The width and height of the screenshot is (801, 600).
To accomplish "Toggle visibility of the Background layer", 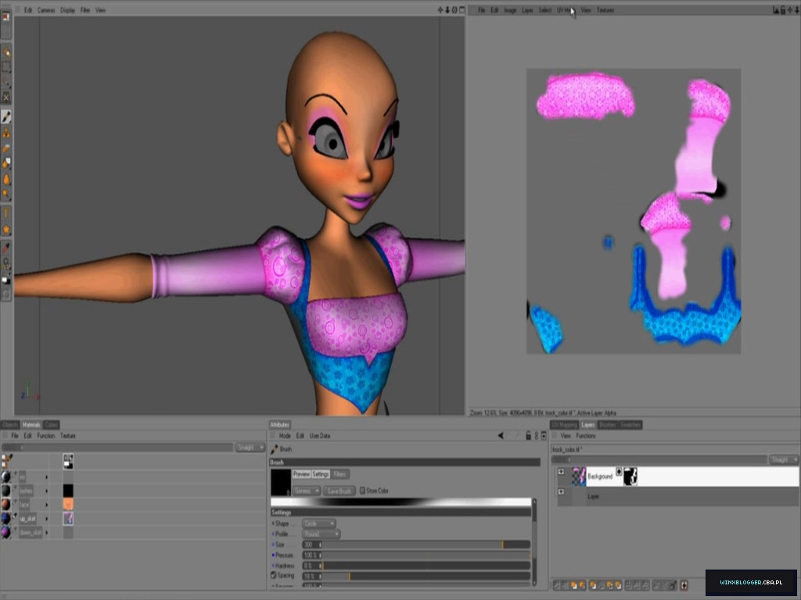I will pos(561,471).
